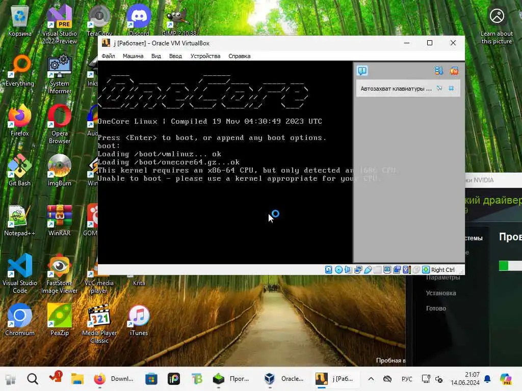The width and height of the screenshot is (522, 391).
Task: Open the Вид menu
Action: pyautogui.click(x=156, y=56)
